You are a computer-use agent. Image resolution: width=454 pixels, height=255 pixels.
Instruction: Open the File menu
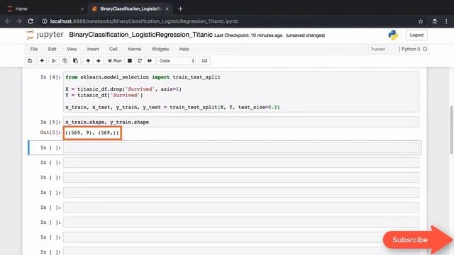tap(34, 49)
